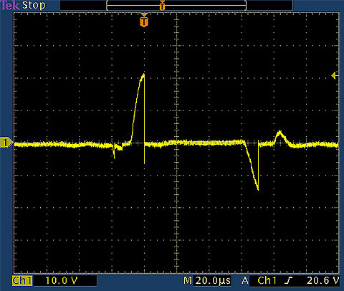Click the A trigger indicator label

coord(245,280)
